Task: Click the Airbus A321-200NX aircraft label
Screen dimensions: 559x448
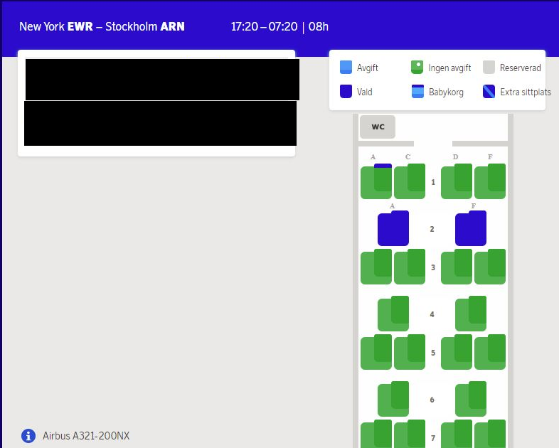Action: (x=86, y=436)
